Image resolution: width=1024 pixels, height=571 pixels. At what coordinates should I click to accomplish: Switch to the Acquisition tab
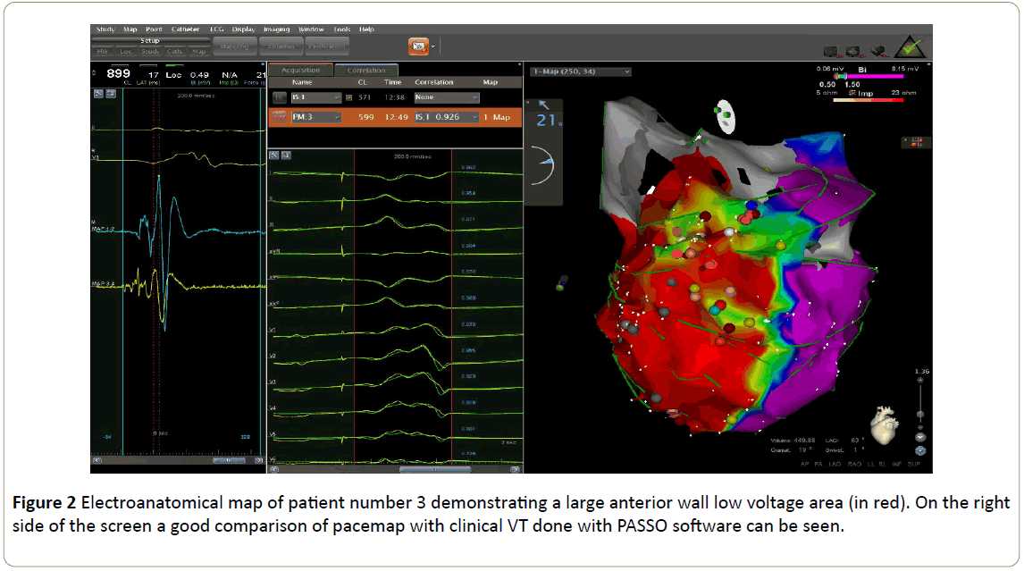coord(300,70)
